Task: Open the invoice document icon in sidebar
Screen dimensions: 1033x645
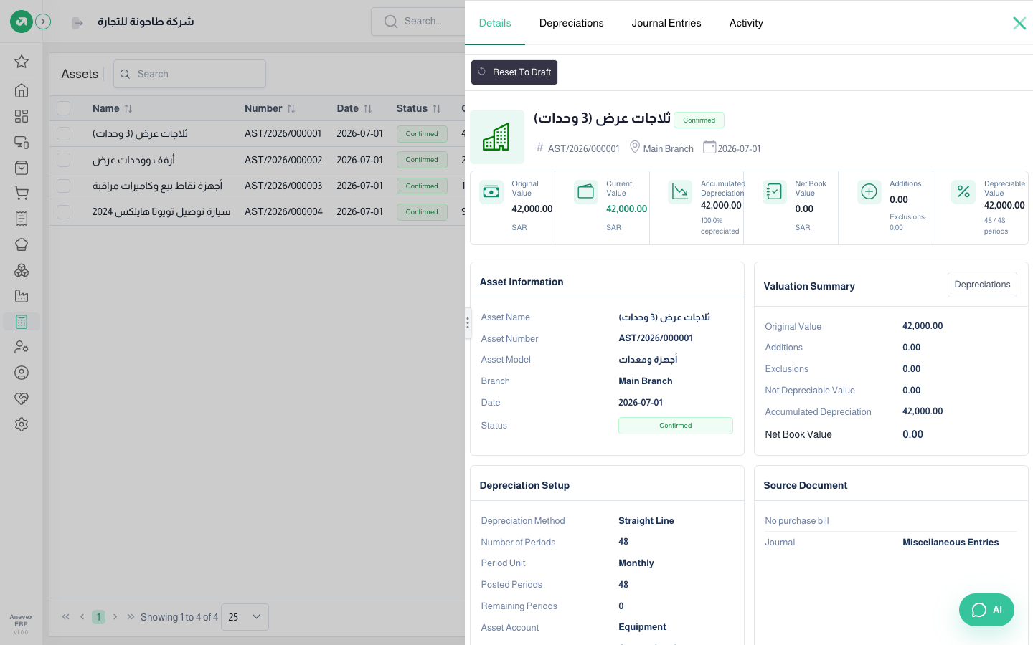Action: point(22,219)
